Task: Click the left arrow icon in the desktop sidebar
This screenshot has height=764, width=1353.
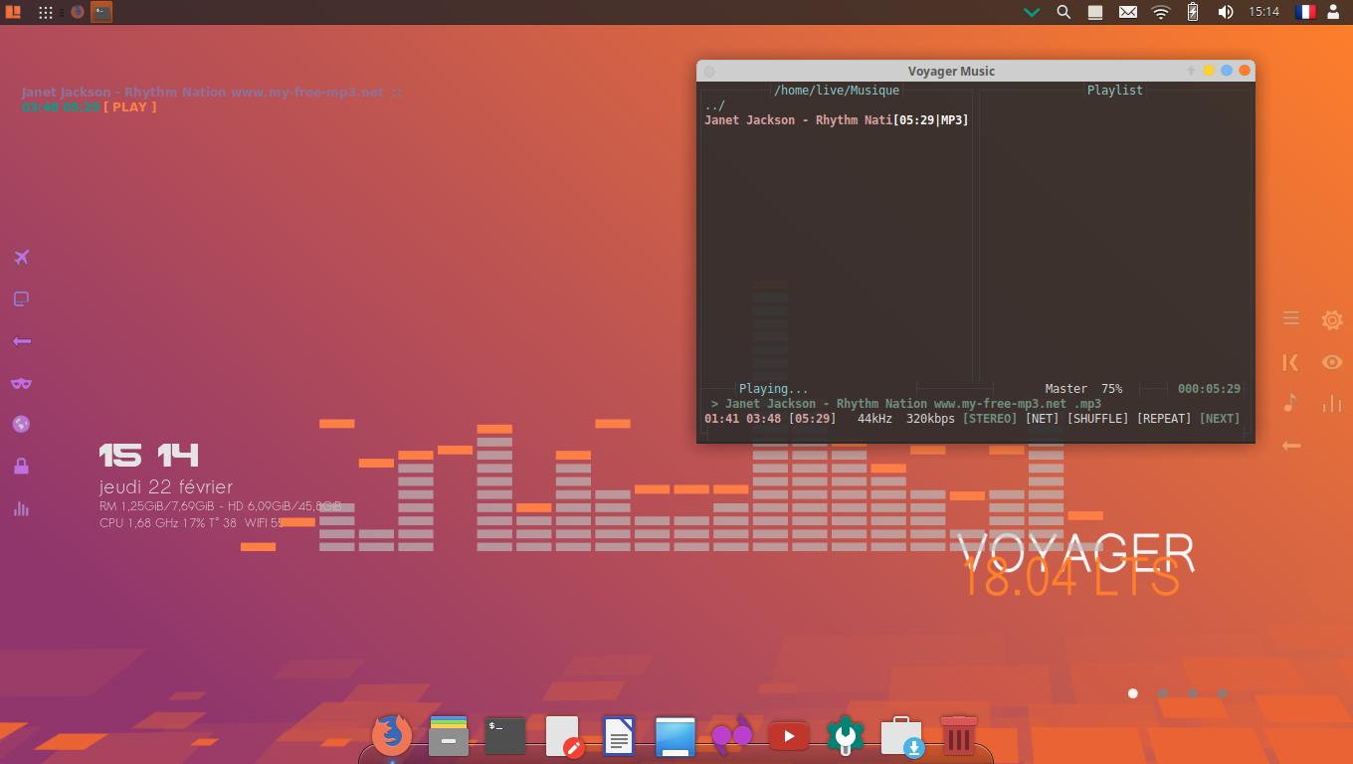Action: (x=21, y=341)
